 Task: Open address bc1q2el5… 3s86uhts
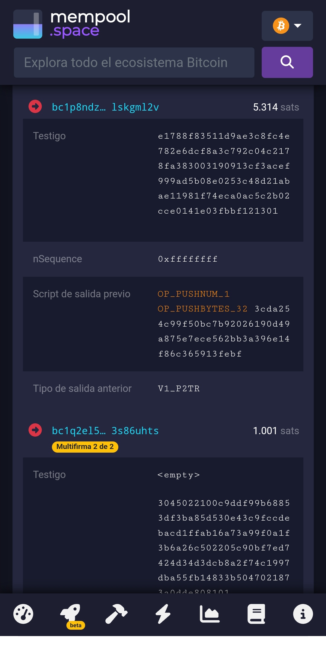click(x=105, y=431)
